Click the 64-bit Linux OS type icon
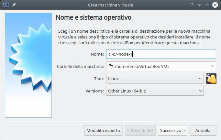 211,79
